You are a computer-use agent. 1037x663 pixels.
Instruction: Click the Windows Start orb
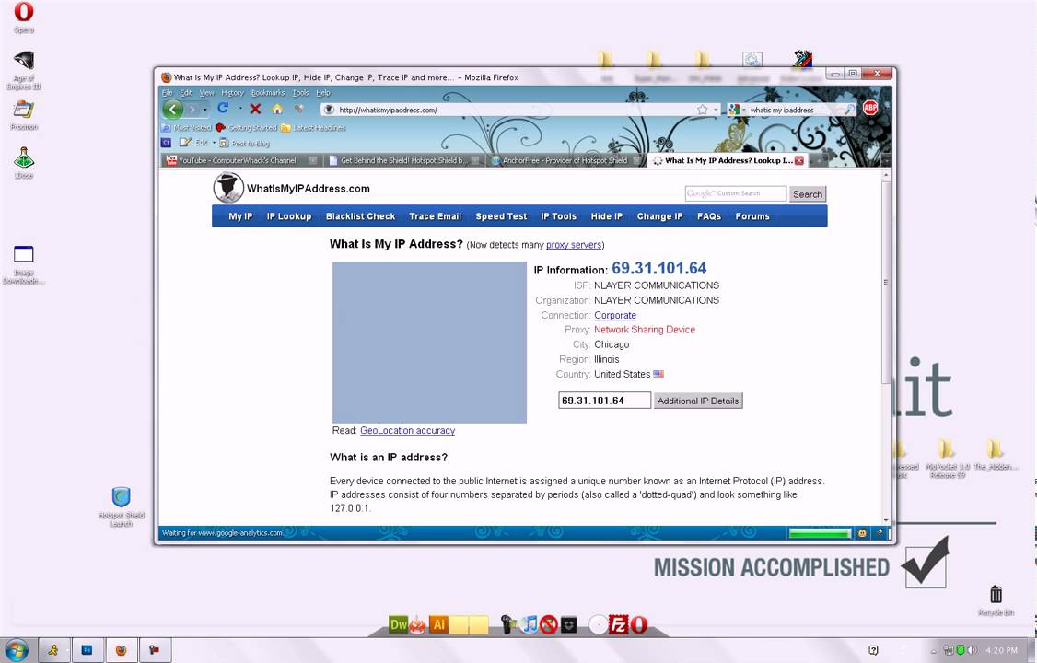(17, 650)
